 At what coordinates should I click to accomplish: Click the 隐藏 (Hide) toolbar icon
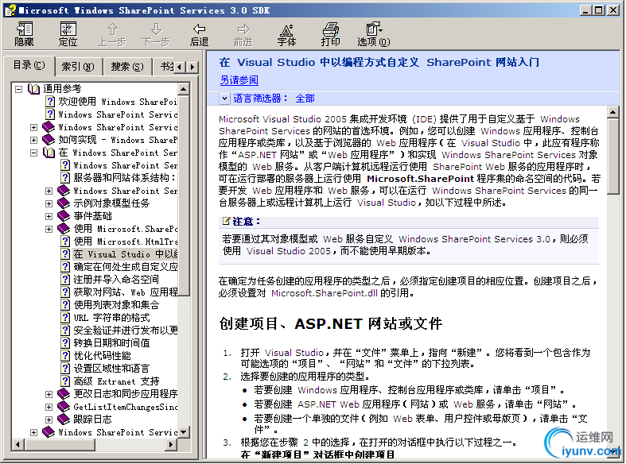click(x=25, y=34)
